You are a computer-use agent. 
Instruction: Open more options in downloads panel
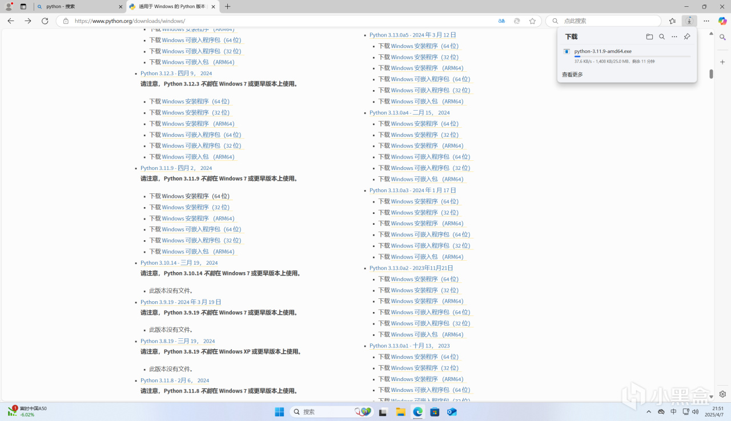(674, 37)
